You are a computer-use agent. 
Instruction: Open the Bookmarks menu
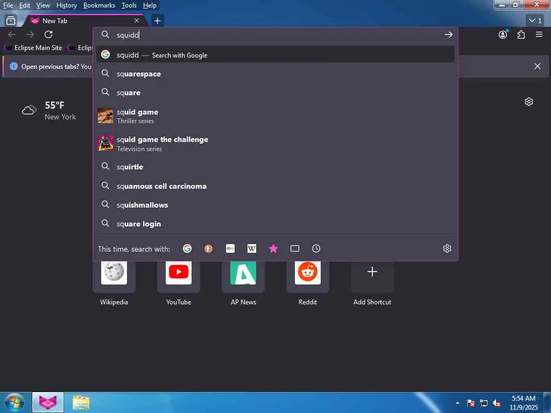point(99,5)
